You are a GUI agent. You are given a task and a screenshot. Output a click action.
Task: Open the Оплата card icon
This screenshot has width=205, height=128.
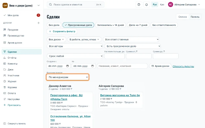(5, 93)
